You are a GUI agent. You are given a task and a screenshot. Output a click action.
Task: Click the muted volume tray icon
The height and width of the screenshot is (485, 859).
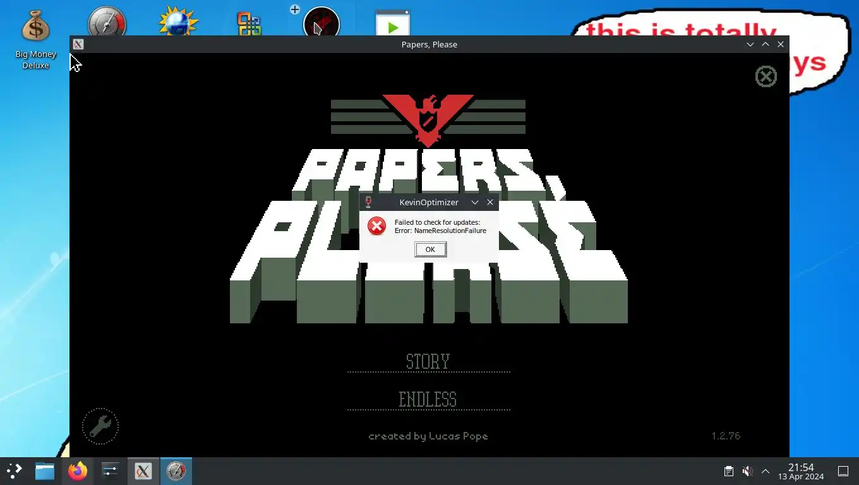[x=747, y=471]
